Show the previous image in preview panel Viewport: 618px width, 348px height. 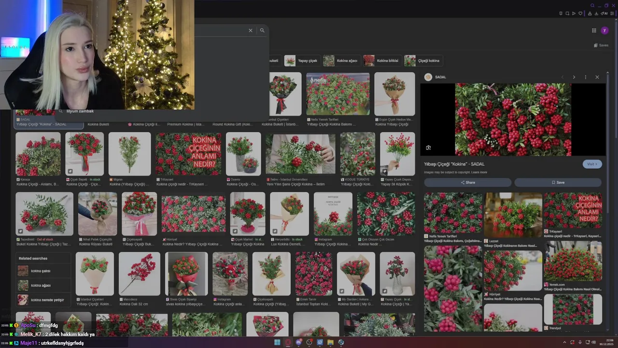[x=562, y=77]
